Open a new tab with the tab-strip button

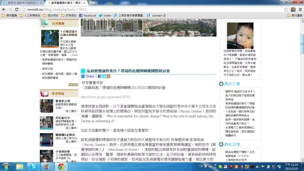point(93,3)
